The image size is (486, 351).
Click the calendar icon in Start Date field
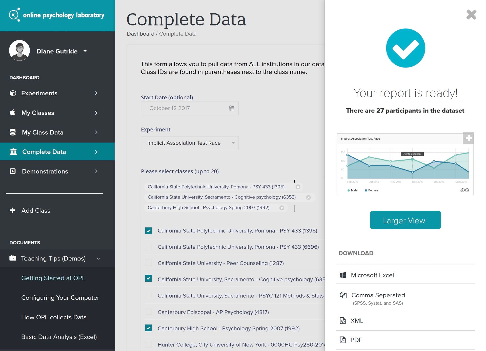pos(231,108)
